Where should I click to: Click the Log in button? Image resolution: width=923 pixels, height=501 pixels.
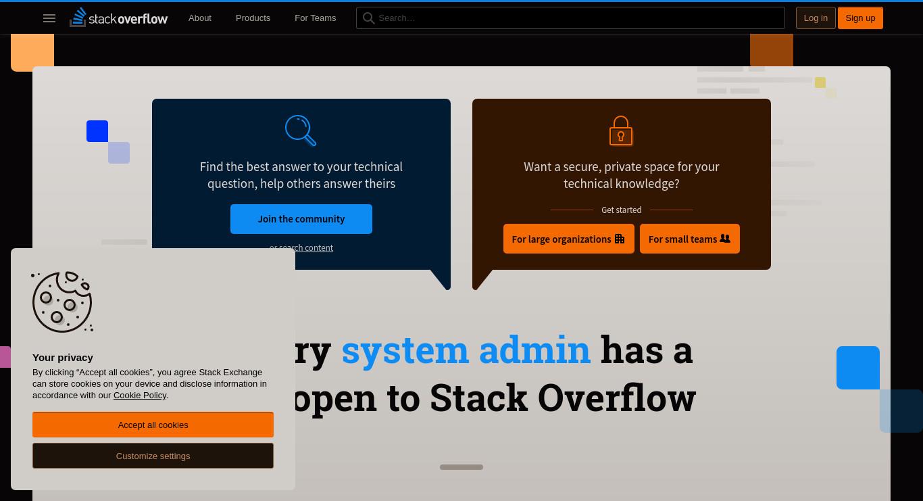[816, 18]
